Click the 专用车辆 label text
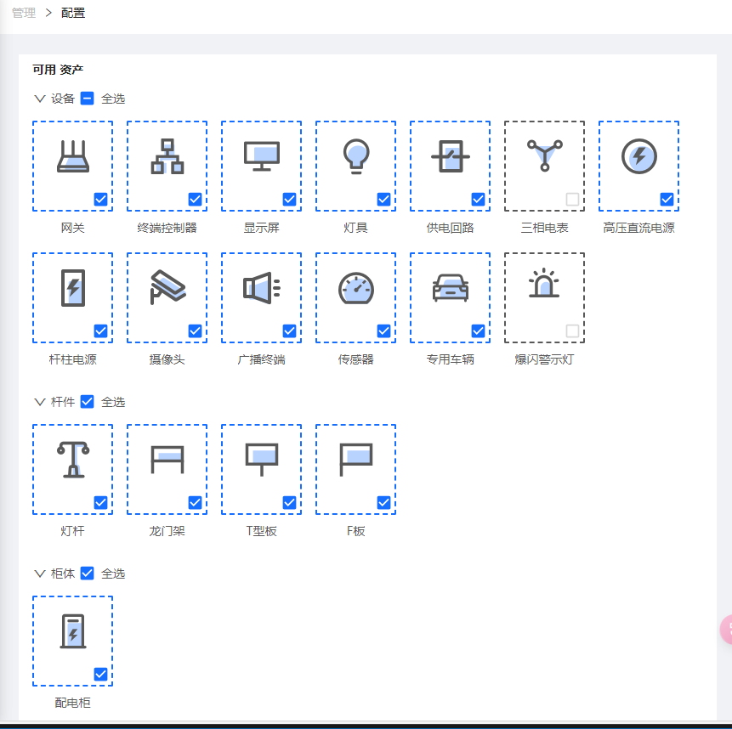This screenshot has width=732, height=729. click(450, 359)
